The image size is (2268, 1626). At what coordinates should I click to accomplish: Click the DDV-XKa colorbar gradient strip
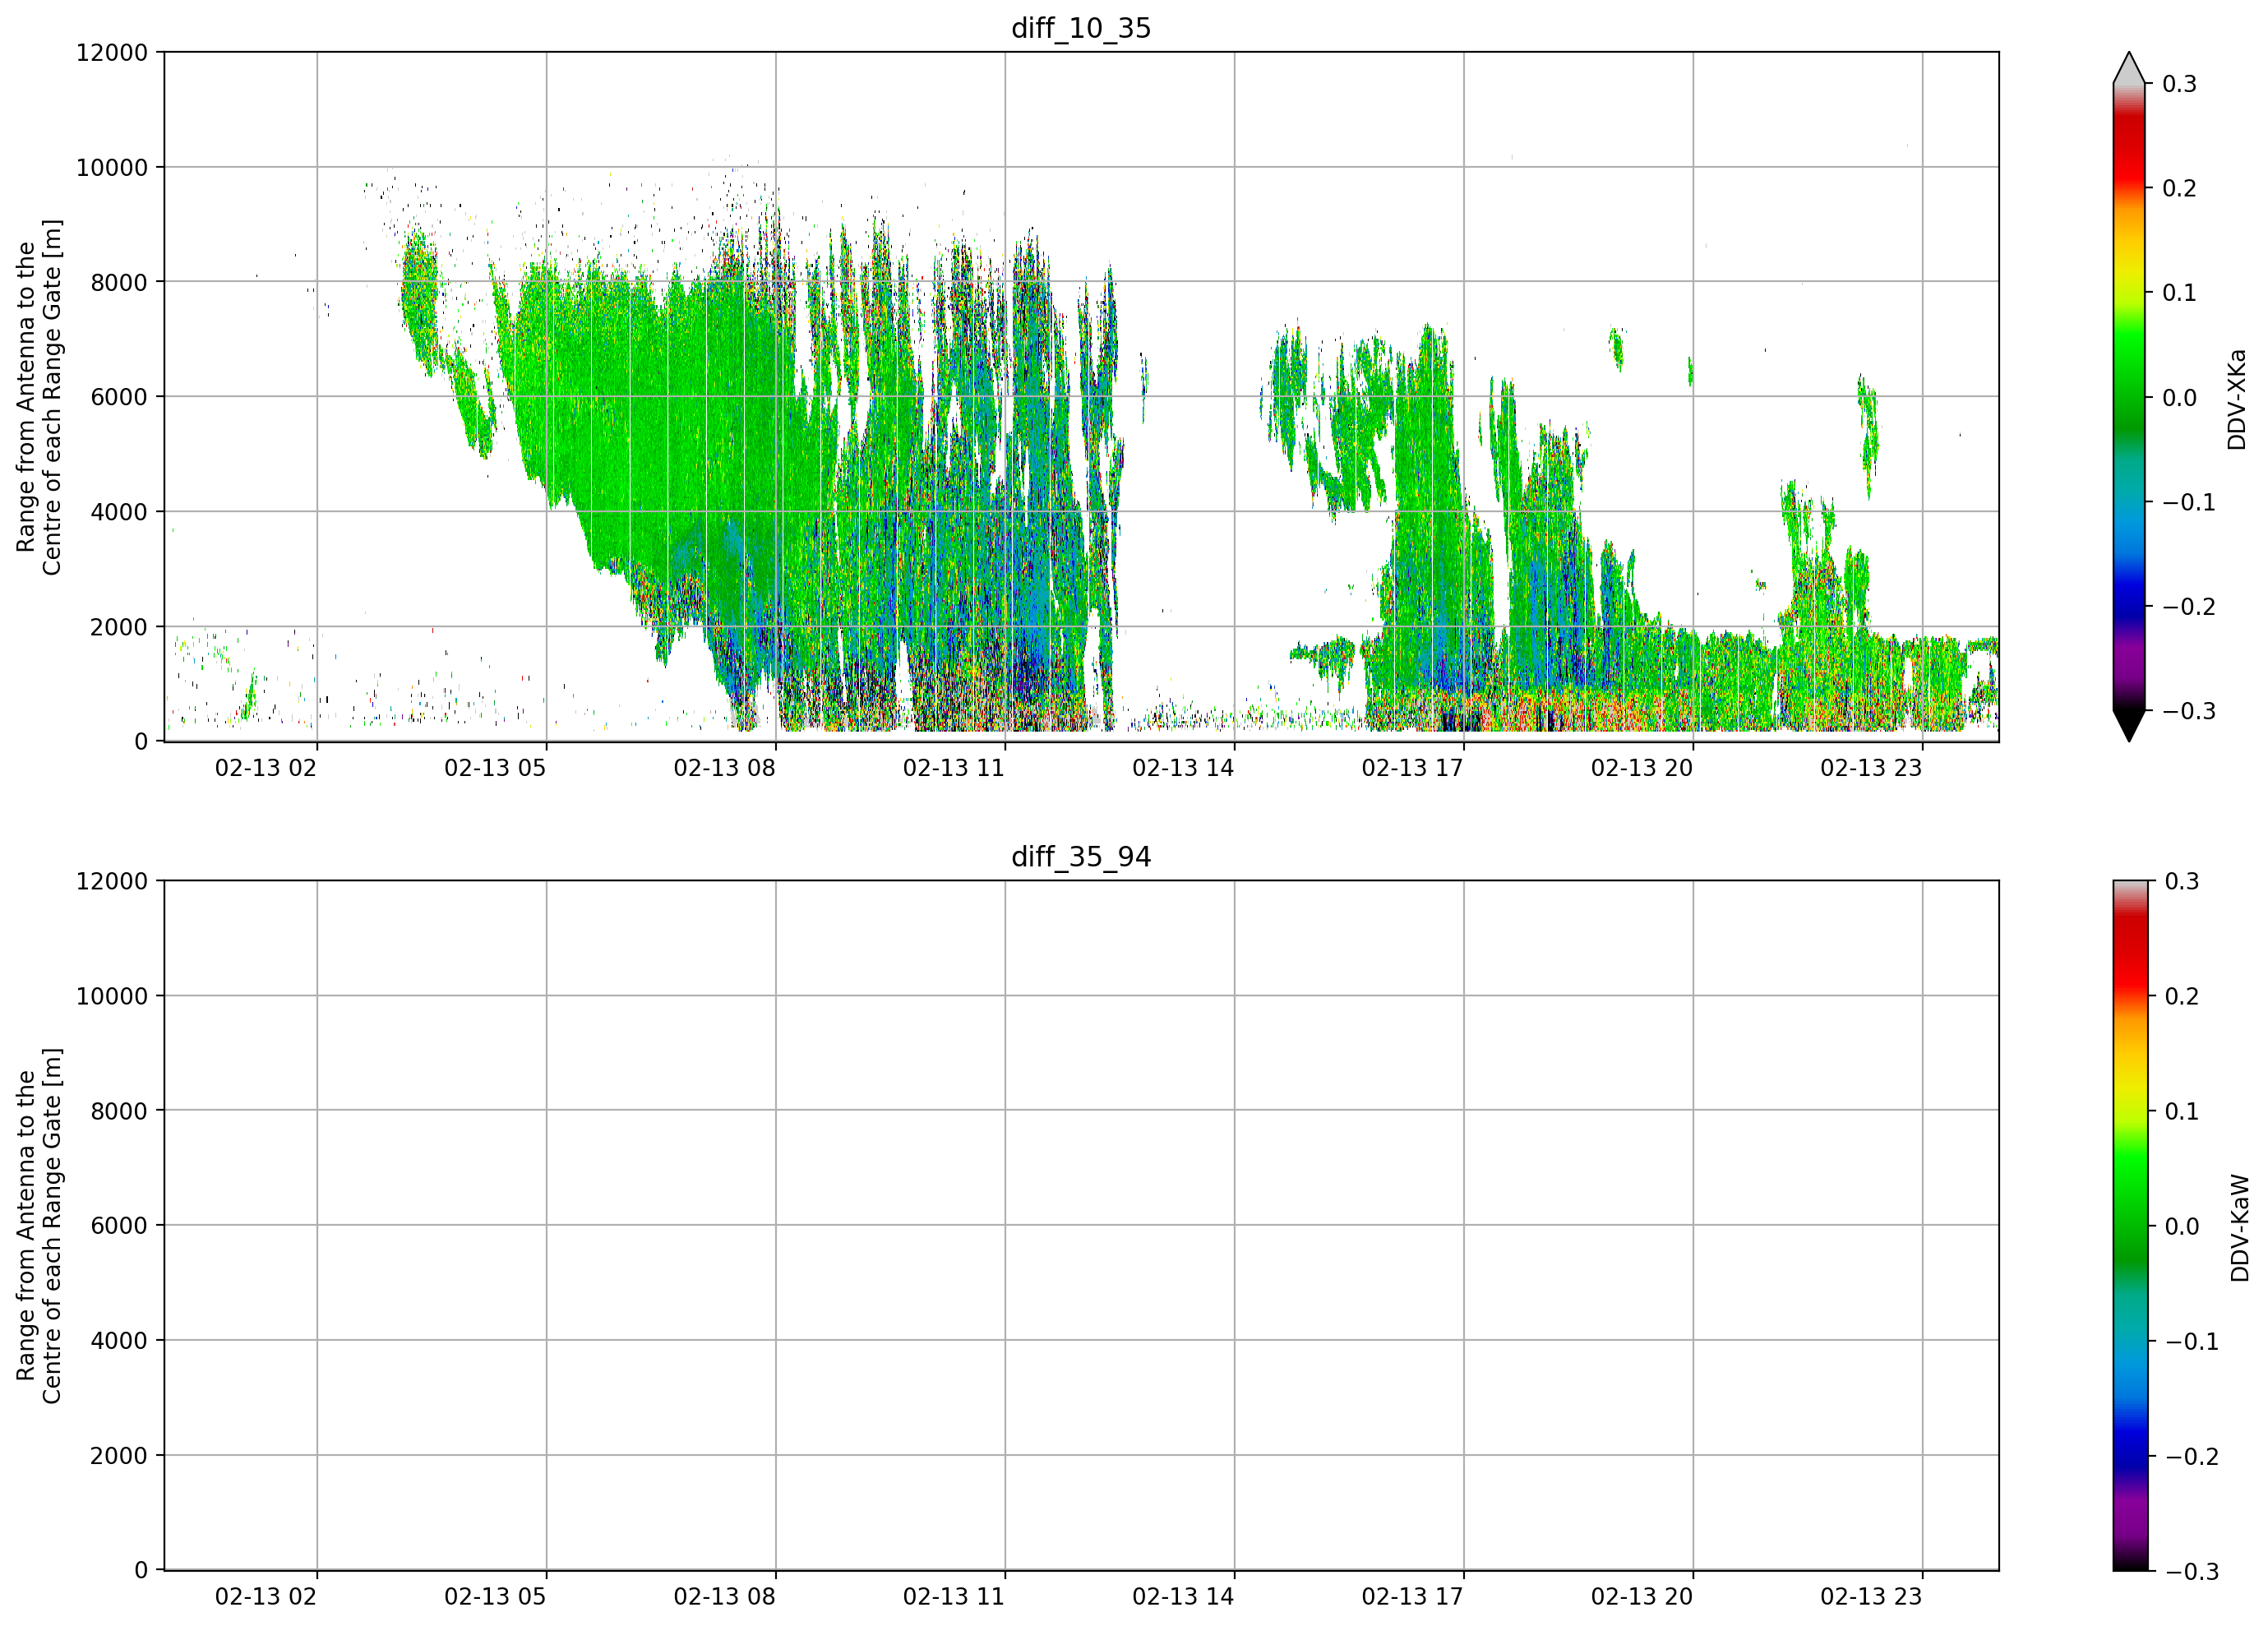tap(2129, 397)
